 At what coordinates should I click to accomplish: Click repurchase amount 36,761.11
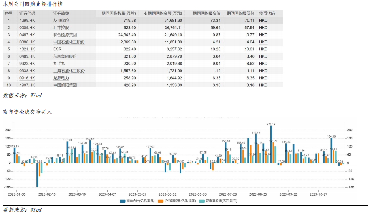[173, 28]
